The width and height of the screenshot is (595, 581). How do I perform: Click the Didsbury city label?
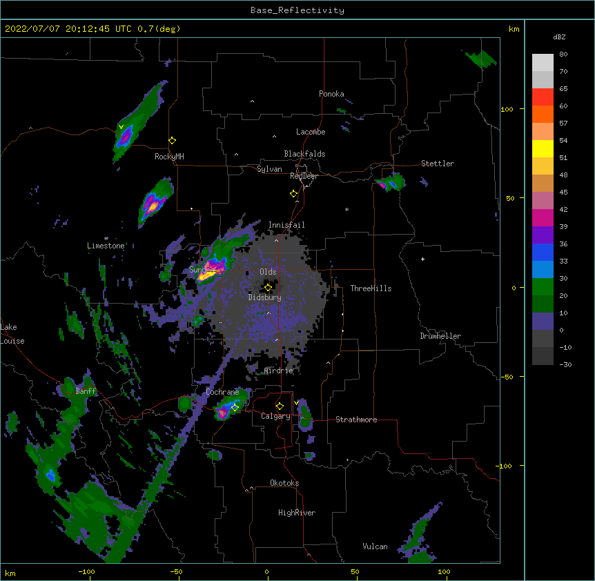pyautogui.click(x=265, y=297)
